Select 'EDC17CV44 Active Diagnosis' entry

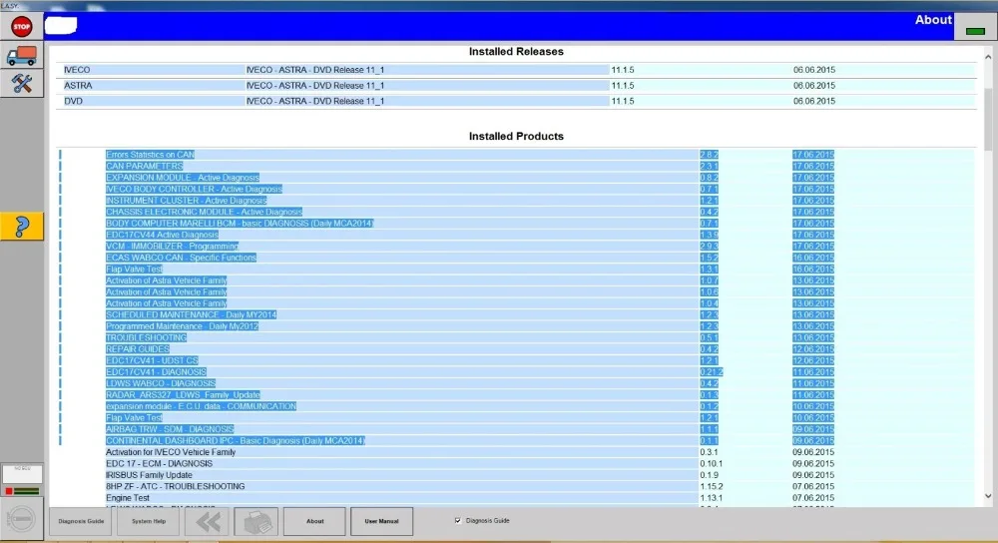[x=162, y=235]
